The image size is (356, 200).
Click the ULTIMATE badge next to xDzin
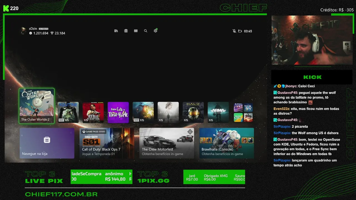[x=44, y=29]
